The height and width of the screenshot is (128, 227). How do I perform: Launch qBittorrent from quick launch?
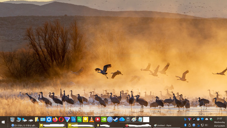tap(110, 119)
